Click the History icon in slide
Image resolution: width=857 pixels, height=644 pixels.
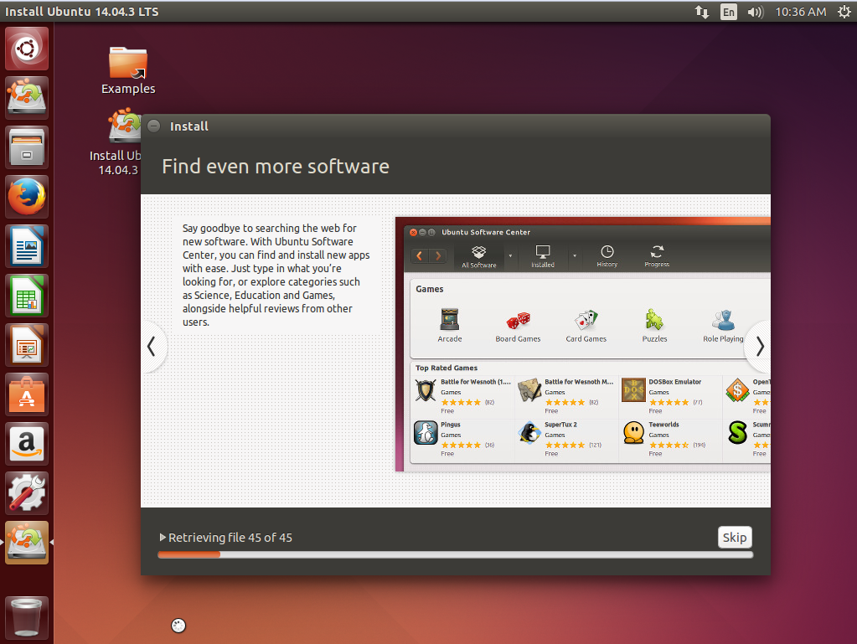[x=607, y=257]
